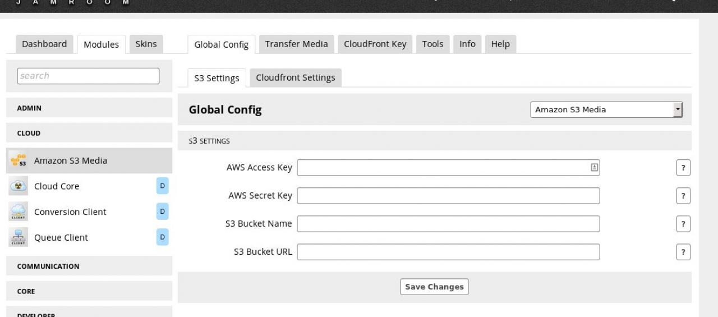Show help for S3 Bucket URL
718x317 pixels.
(683, 252)
